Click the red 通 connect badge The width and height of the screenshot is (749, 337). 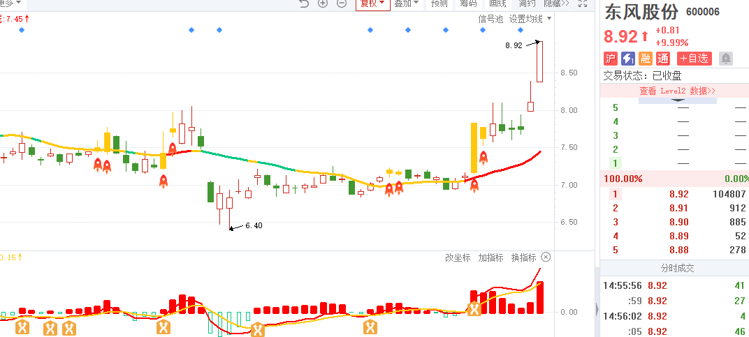[x=663, y=59]
